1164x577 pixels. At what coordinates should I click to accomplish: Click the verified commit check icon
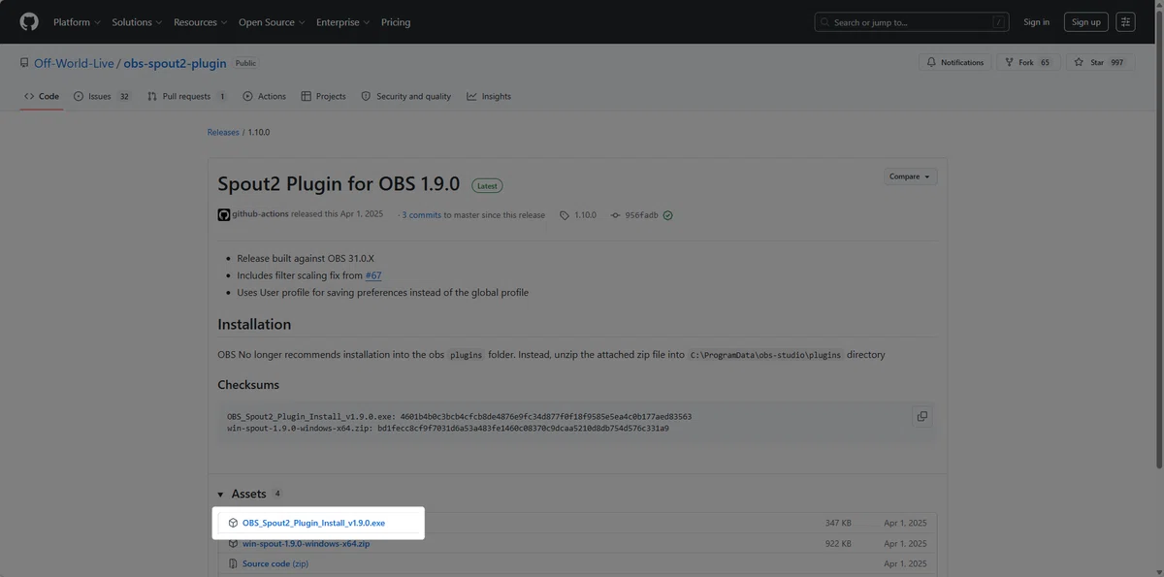(x=667, y=215)
